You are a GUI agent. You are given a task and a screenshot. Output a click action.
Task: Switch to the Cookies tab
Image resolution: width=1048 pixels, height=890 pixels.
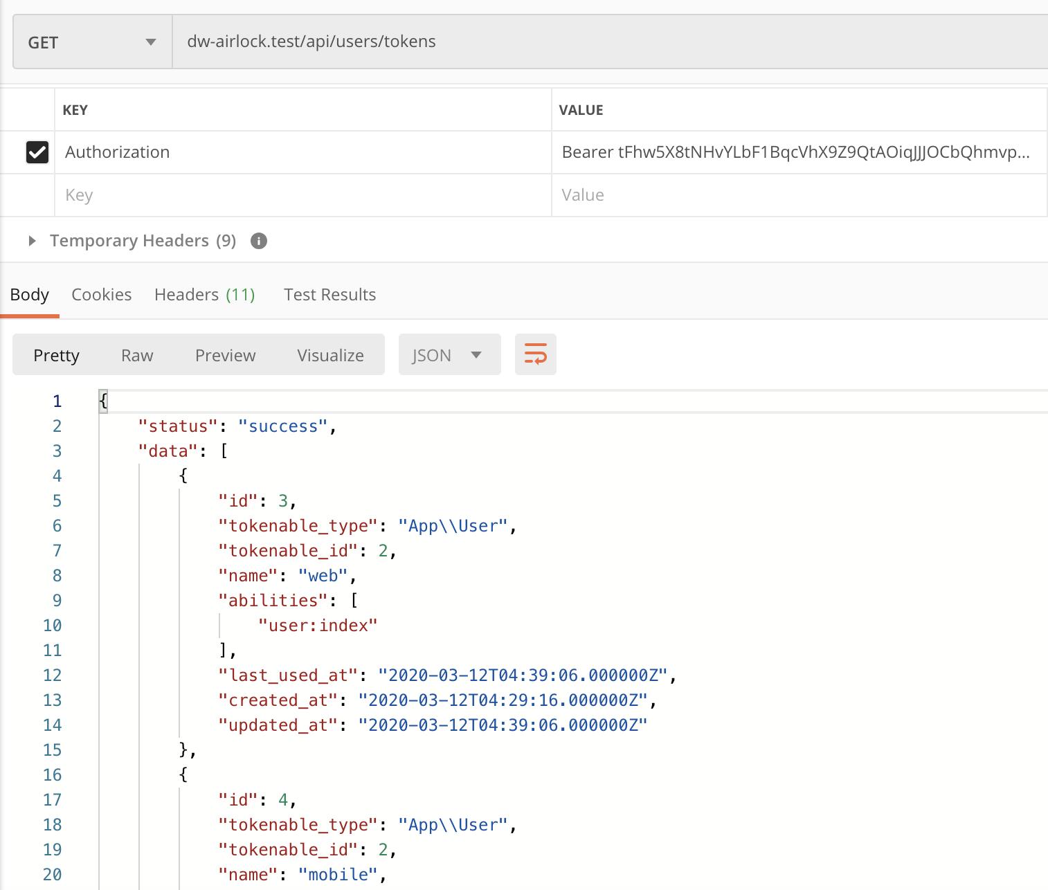click(x=101, y=295)
